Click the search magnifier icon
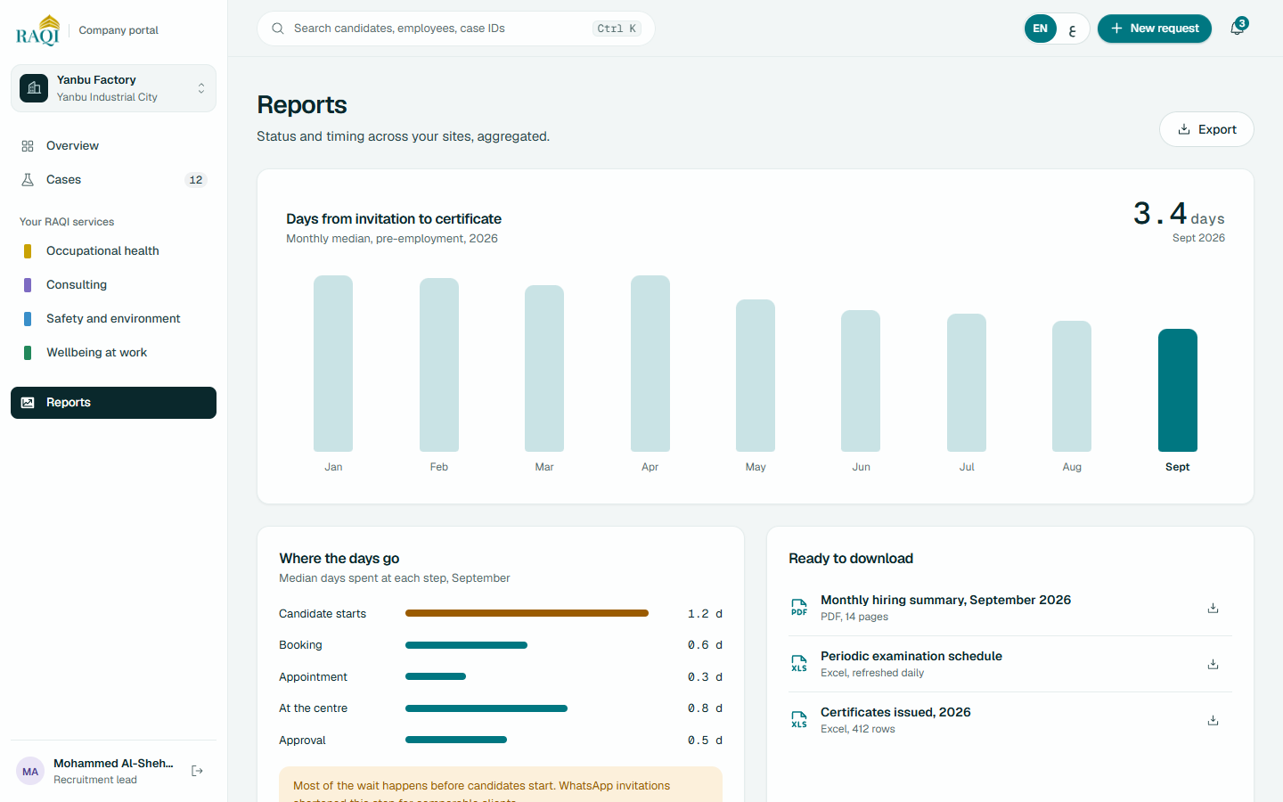Viewport: 1283px width, 802px height. [278, 29]
